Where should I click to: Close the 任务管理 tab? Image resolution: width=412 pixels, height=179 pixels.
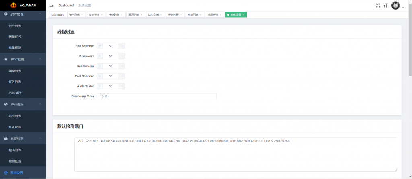(x=181, y=15)
